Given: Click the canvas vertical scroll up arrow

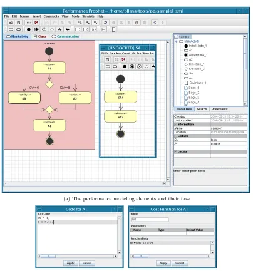Looking at the screenshot, I should point(168,43).
